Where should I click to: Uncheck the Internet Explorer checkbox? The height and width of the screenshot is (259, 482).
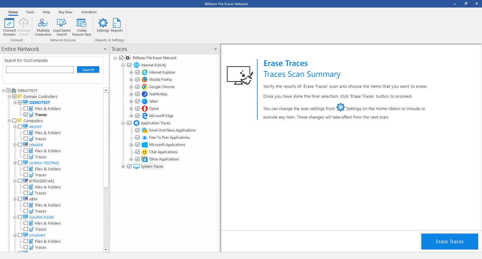137,72
